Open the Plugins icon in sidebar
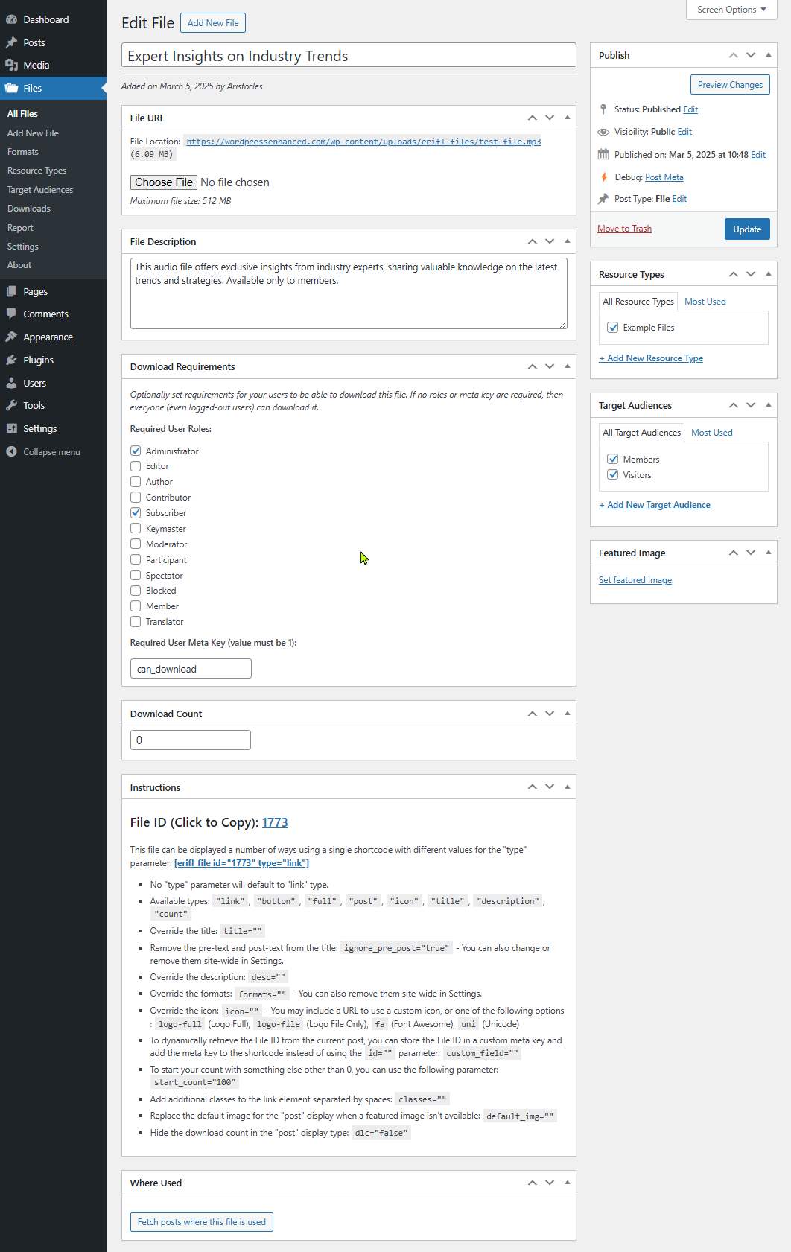The image size is (791, 1252). (x=11, y=360)
